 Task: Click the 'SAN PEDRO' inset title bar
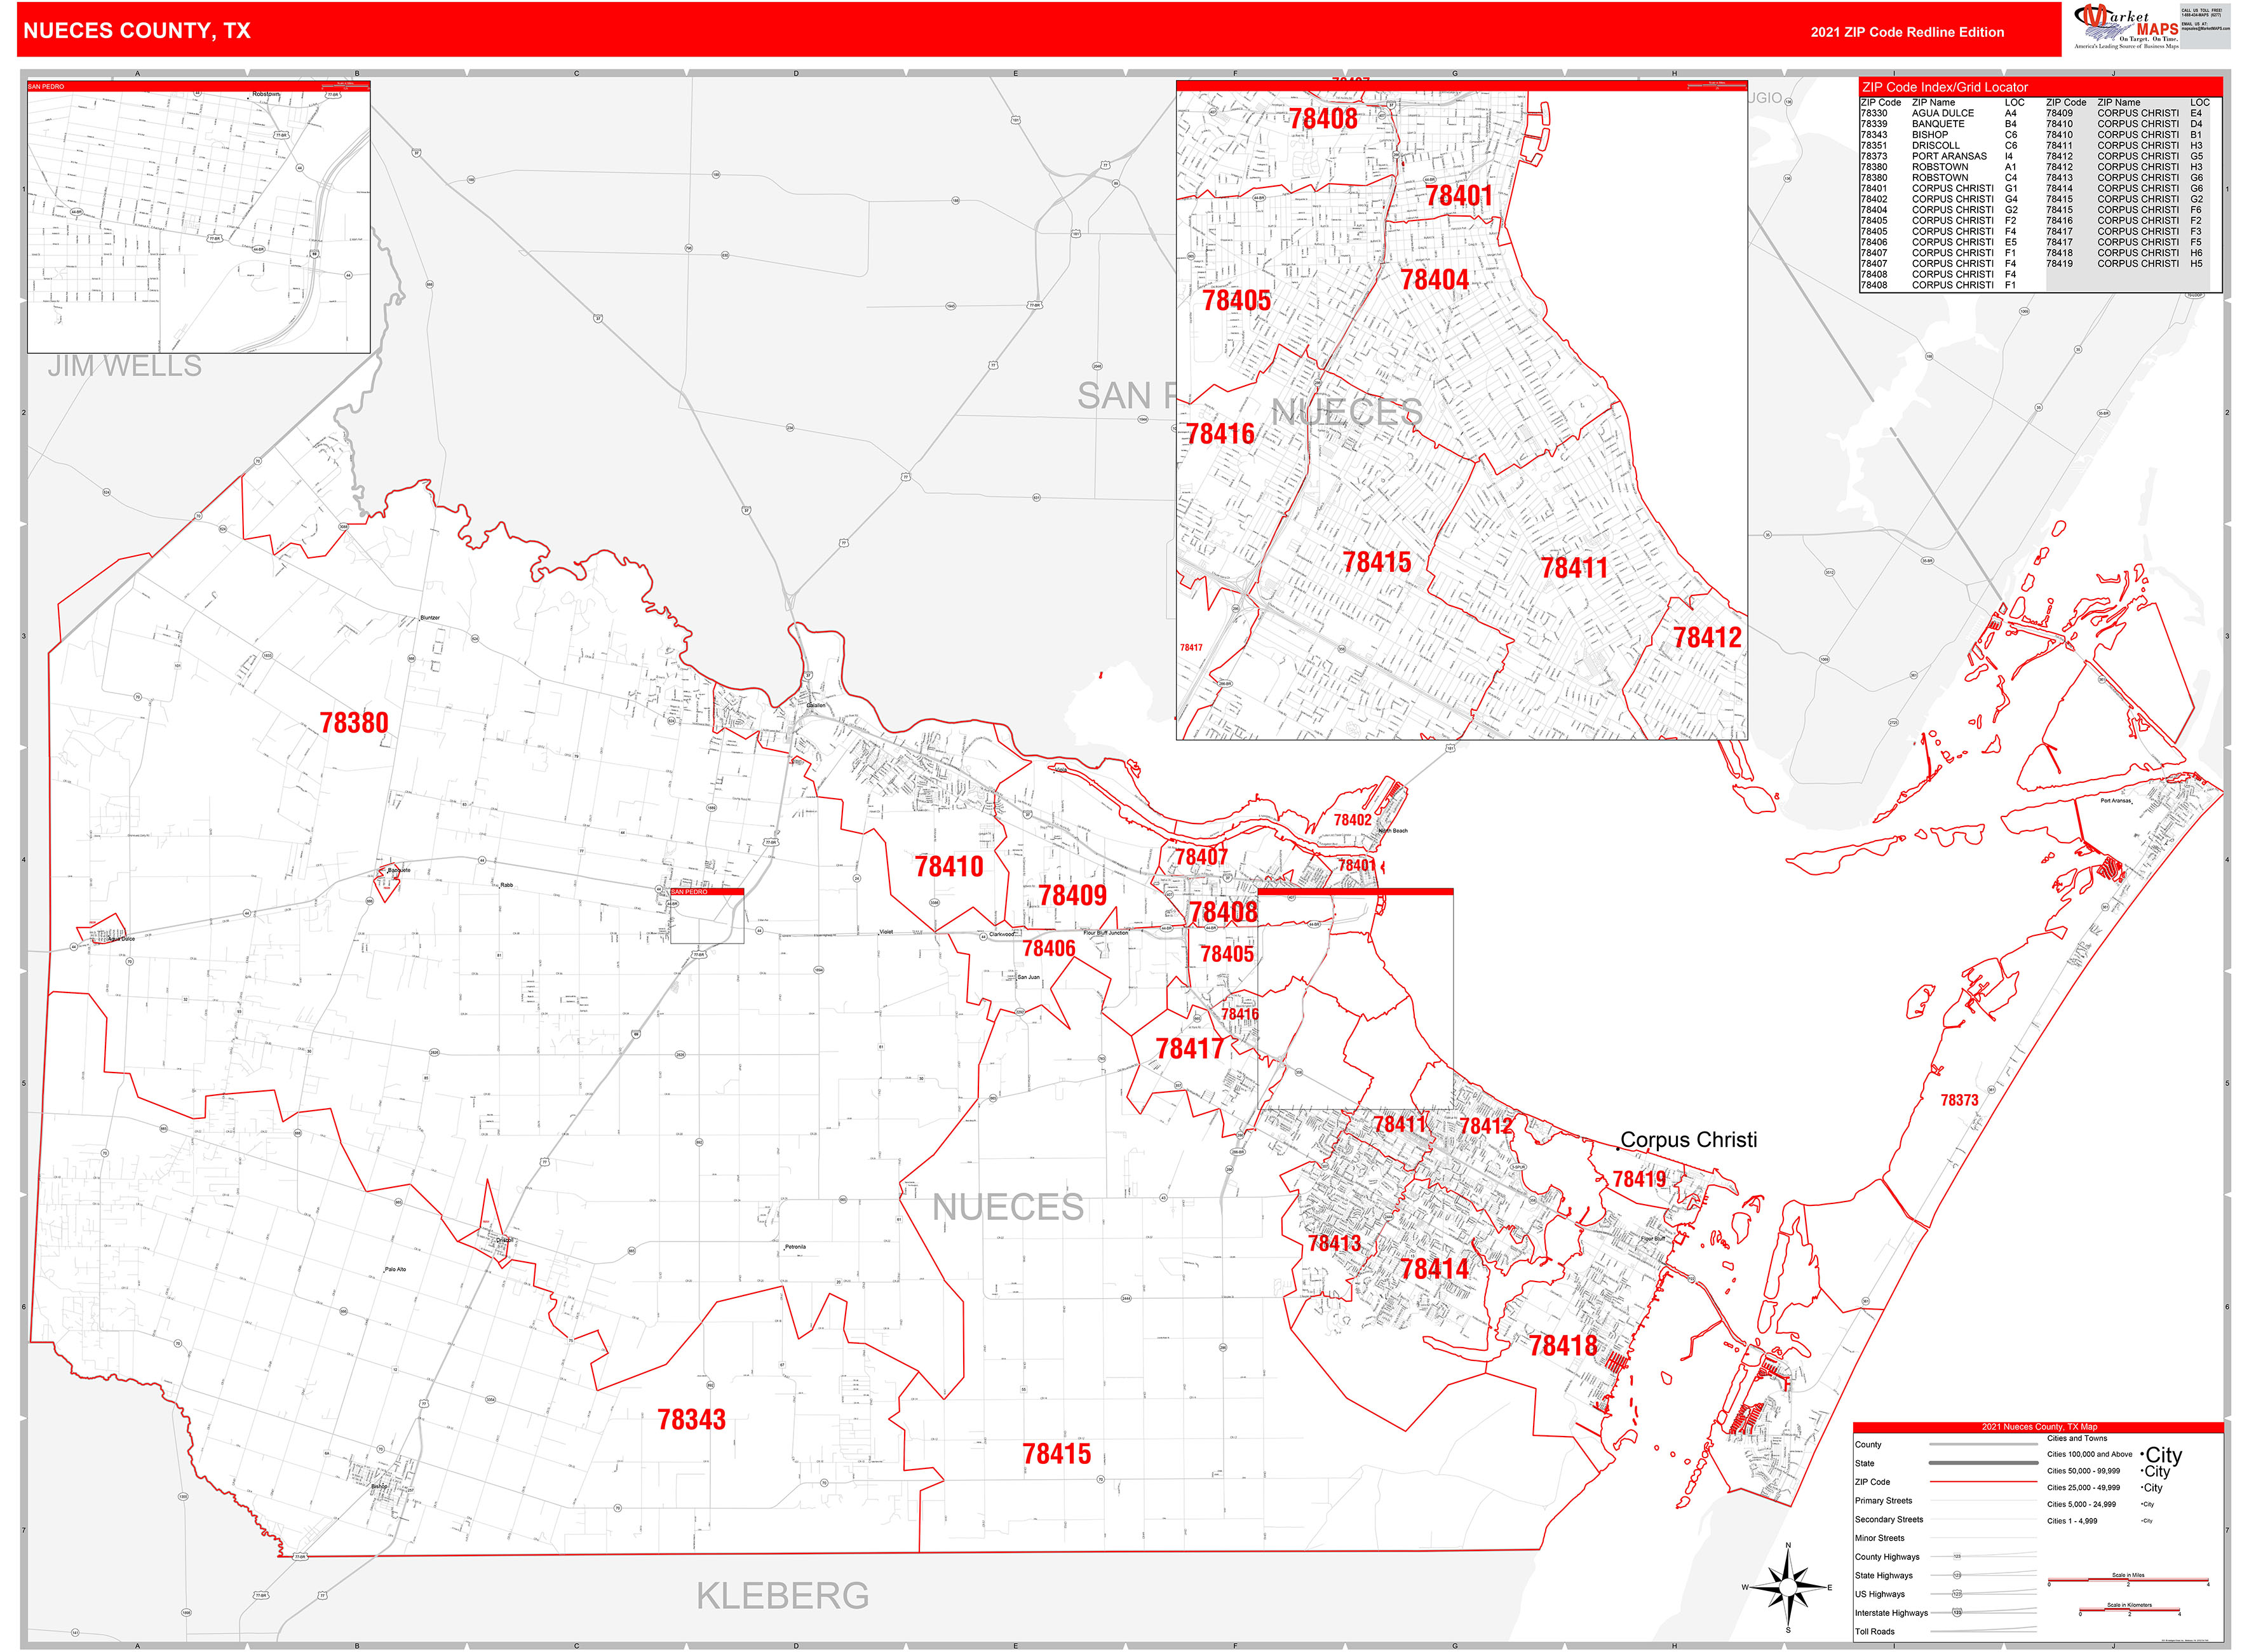199,87
